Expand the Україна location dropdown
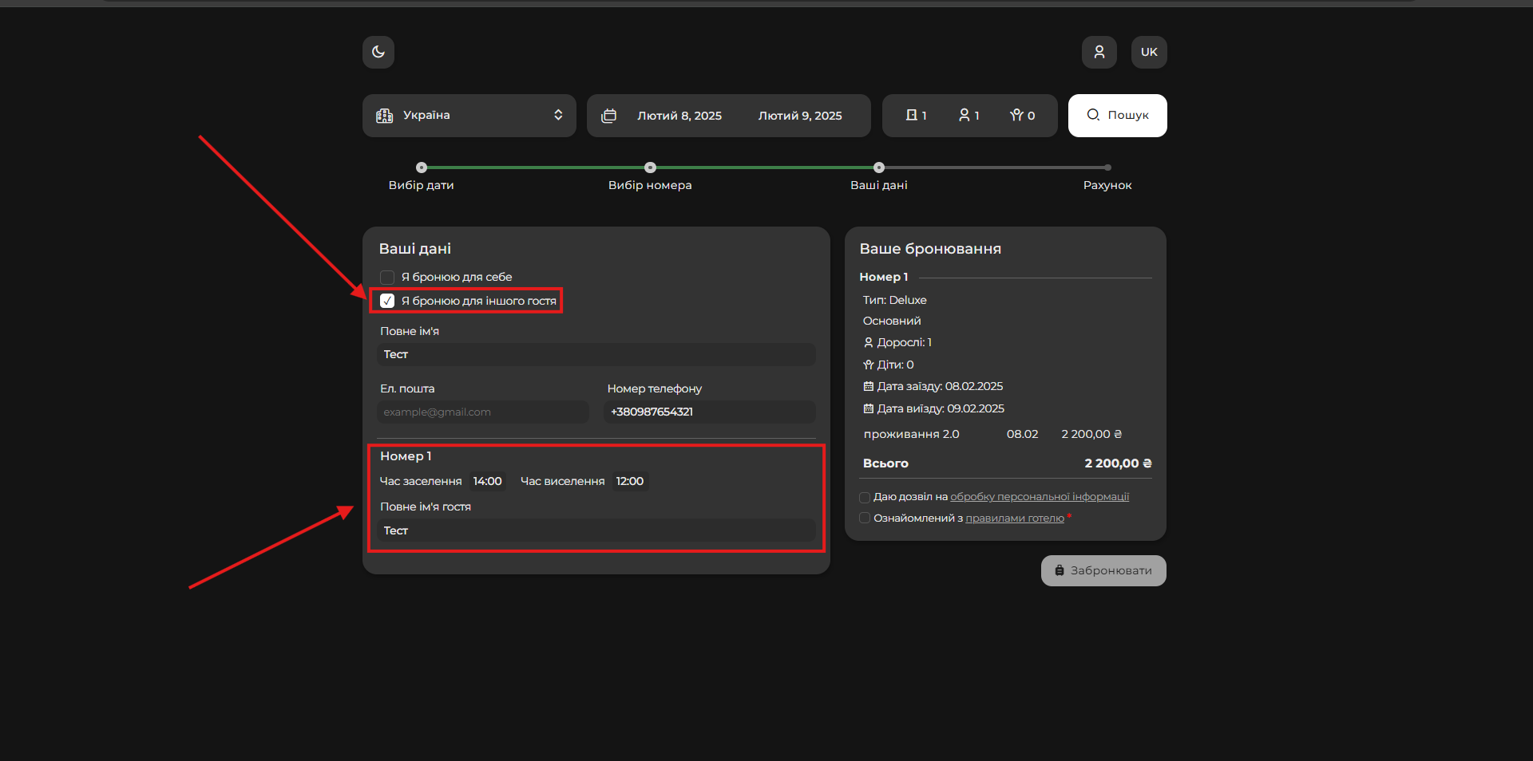Image resolution: width=1533 pixels, height=761 pixels. [x=557, y=116]
